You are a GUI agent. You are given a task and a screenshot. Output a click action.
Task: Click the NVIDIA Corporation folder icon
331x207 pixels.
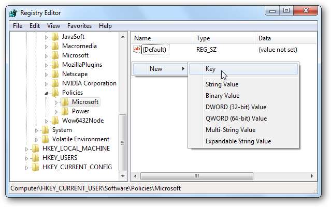pos(55,83)
